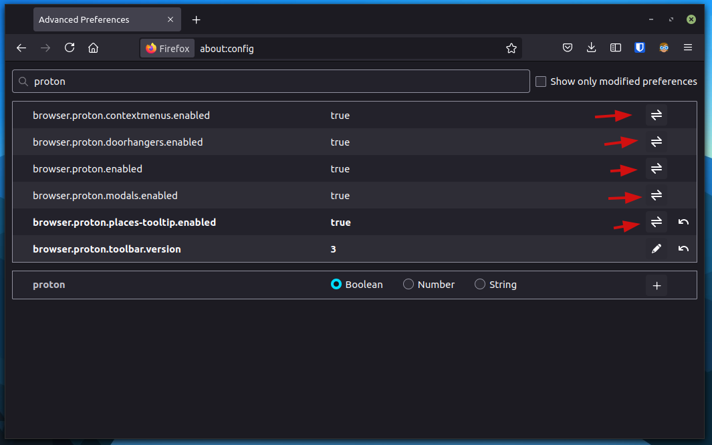
Task: Add the new proton preference
Action: (656, 285)
